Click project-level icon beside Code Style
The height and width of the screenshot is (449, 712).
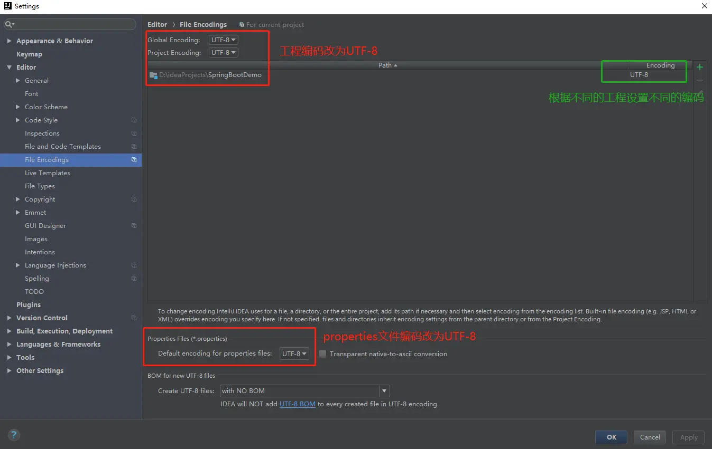134,120
